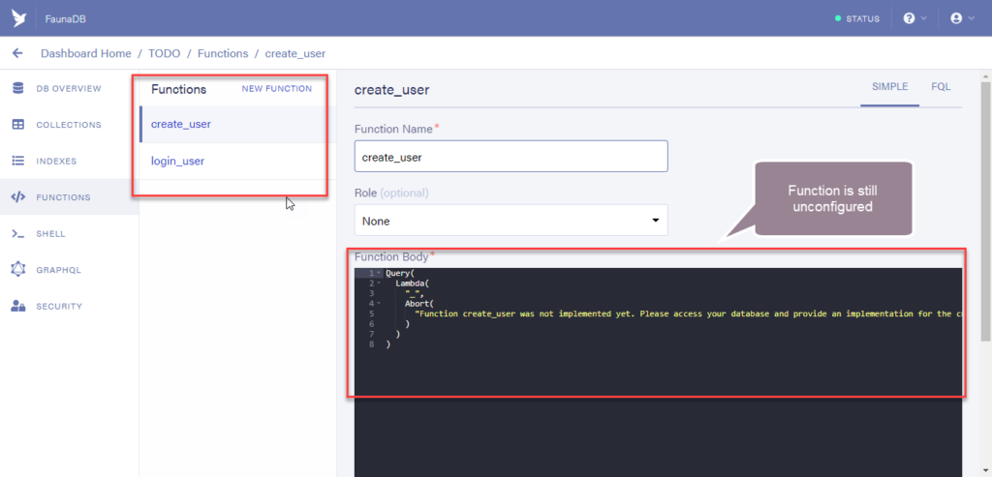Open FUNCTIONS in sidebar

pyautogui.click(x=63, y=197)
